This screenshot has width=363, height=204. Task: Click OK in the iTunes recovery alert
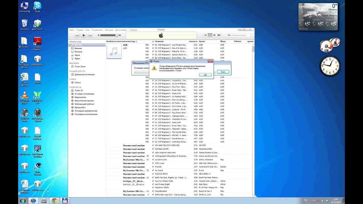coord(205,75)
